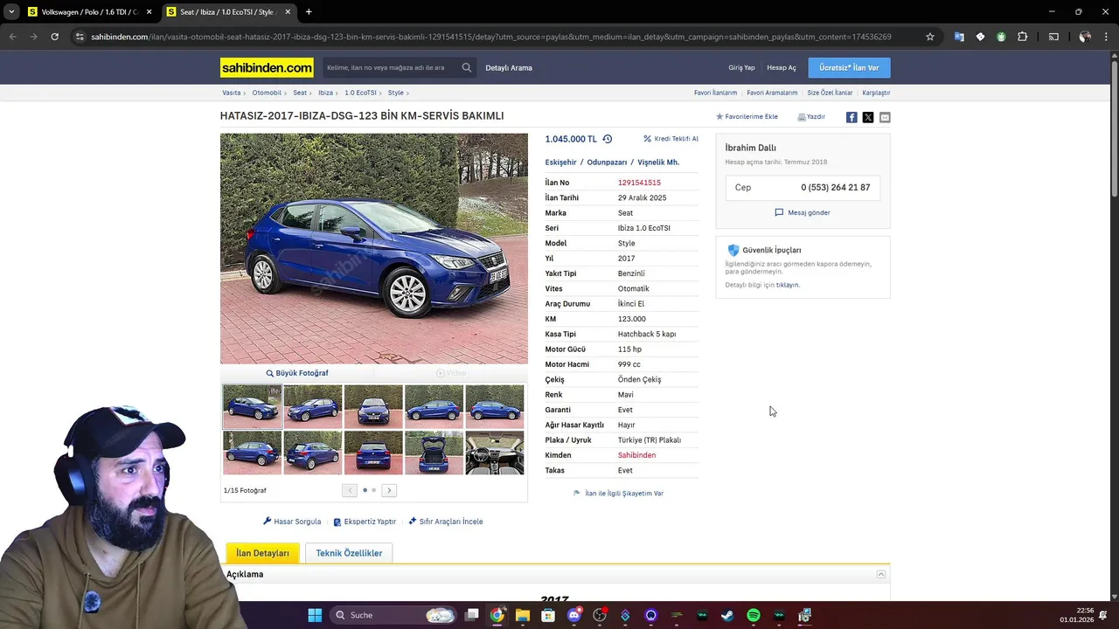Click Odunpazarı district link

click(607, 162)
